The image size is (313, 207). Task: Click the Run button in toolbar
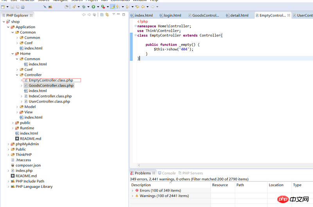click(x=93, y=7)
